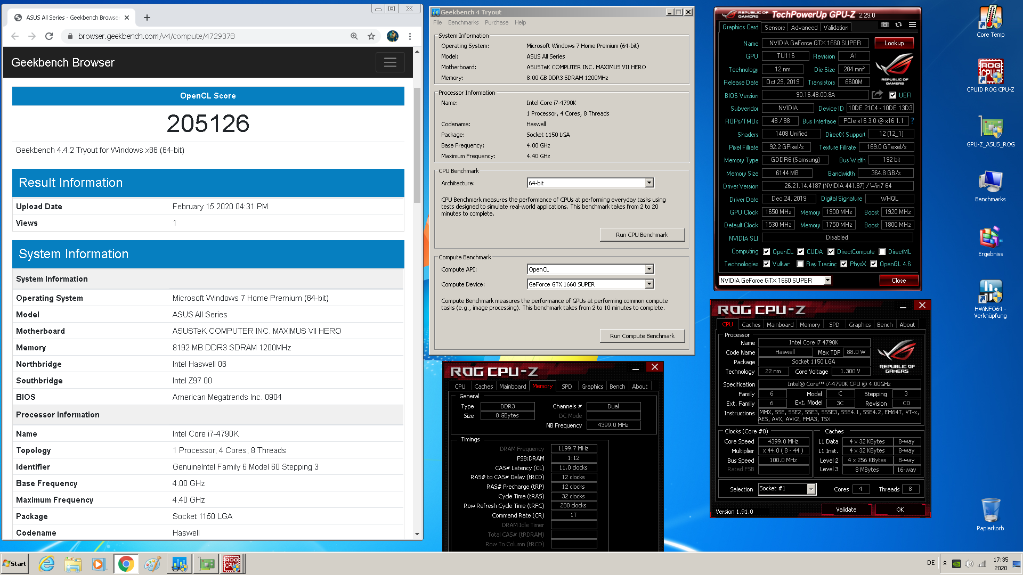Click the Bus Interface question mark icon

coord(913,121)
